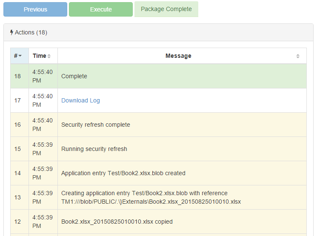The height and width of the screenshot is (236, 317).
Task: Select the time cell of row 18
Action: [43, 76]
